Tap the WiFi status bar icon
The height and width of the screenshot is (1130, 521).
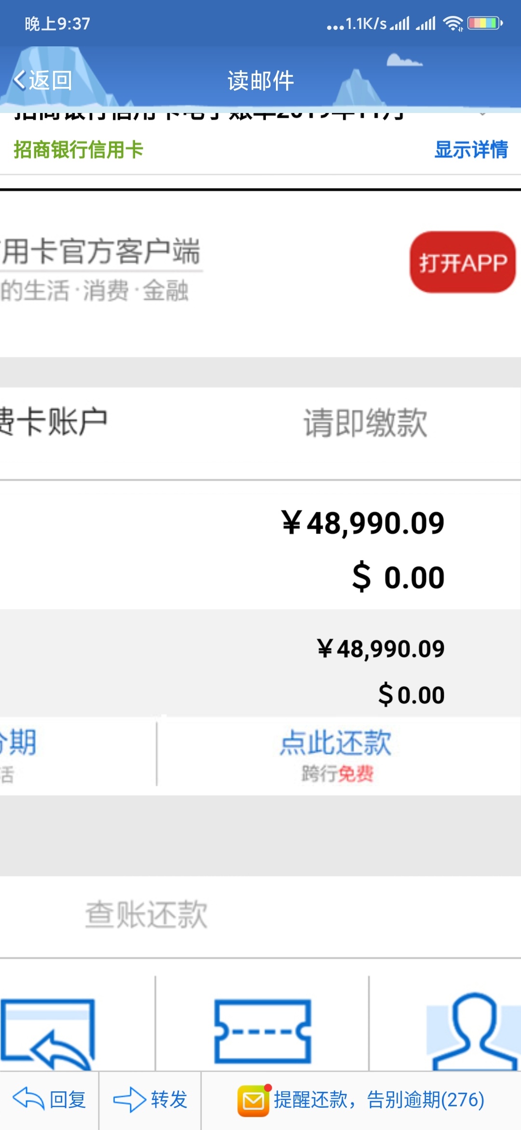click(x=453, y=23)
